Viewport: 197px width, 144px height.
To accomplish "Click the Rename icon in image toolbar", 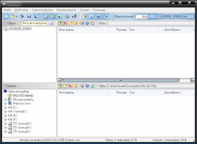I will click(75, 23).
